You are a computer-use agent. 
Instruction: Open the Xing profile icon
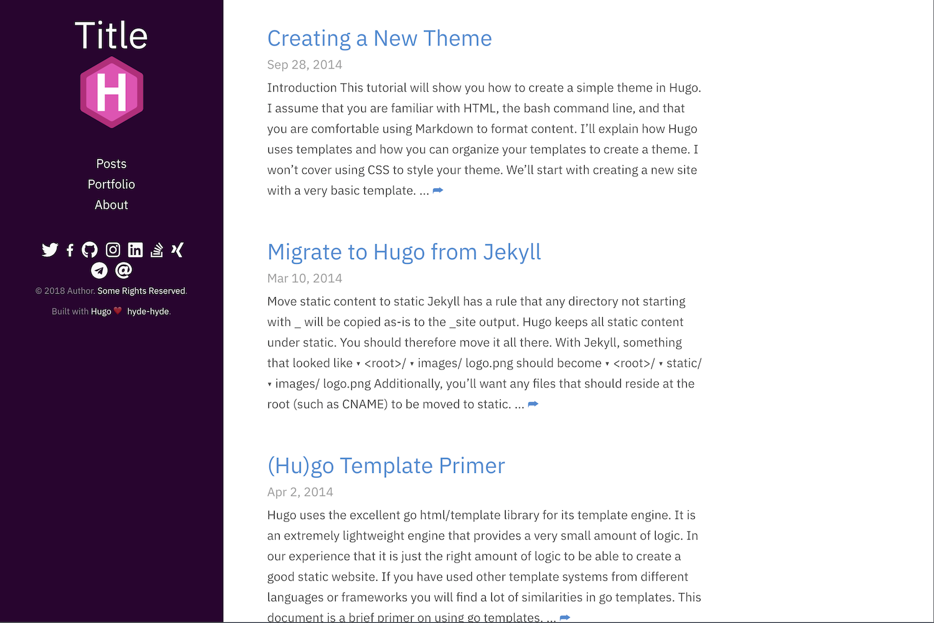point(177,250)
